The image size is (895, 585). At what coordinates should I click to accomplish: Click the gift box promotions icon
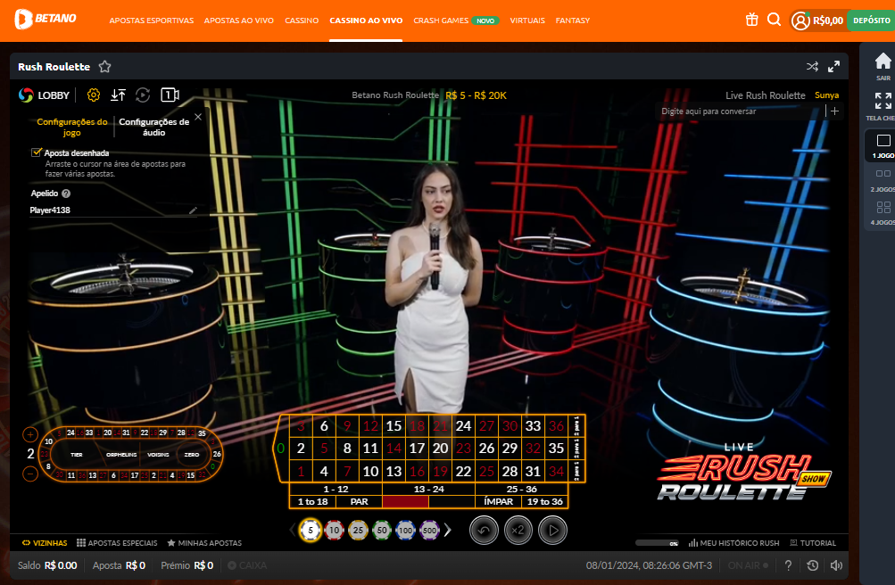[x=752, y=20]
